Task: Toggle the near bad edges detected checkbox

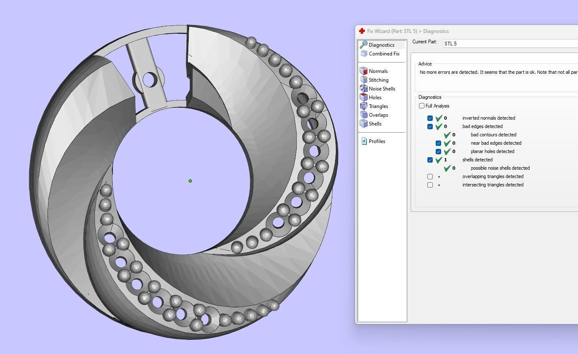Action: 439,143
